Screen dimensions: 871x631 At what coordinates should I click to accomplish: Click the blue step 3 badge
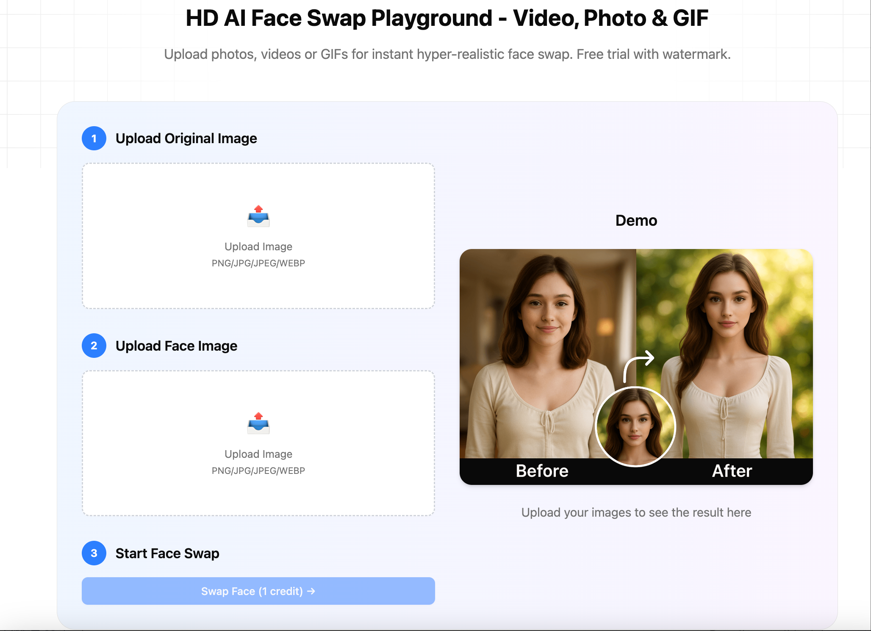click(94, 553)
